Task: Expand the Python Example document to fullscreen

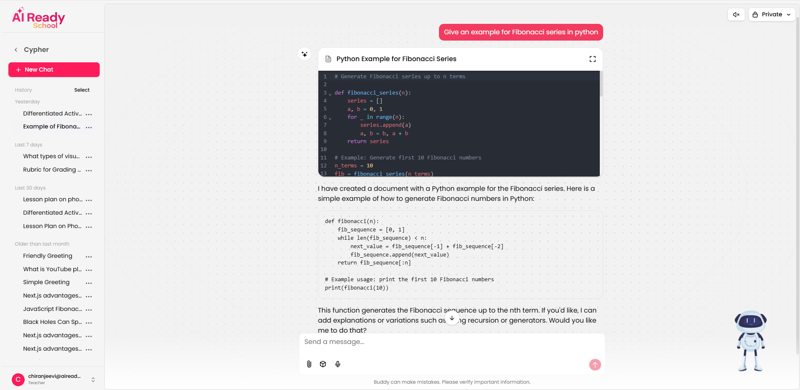Action: point(592,59)
